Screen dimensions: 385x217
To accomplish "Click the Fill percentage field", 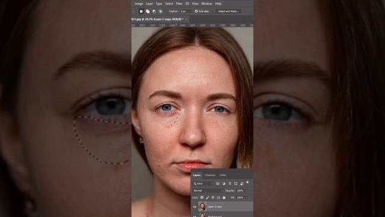I will click(240, 198).
